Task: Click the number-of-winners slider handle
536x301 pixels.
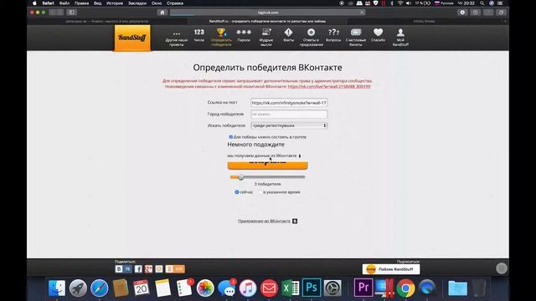Action: [x=241, y=177]
